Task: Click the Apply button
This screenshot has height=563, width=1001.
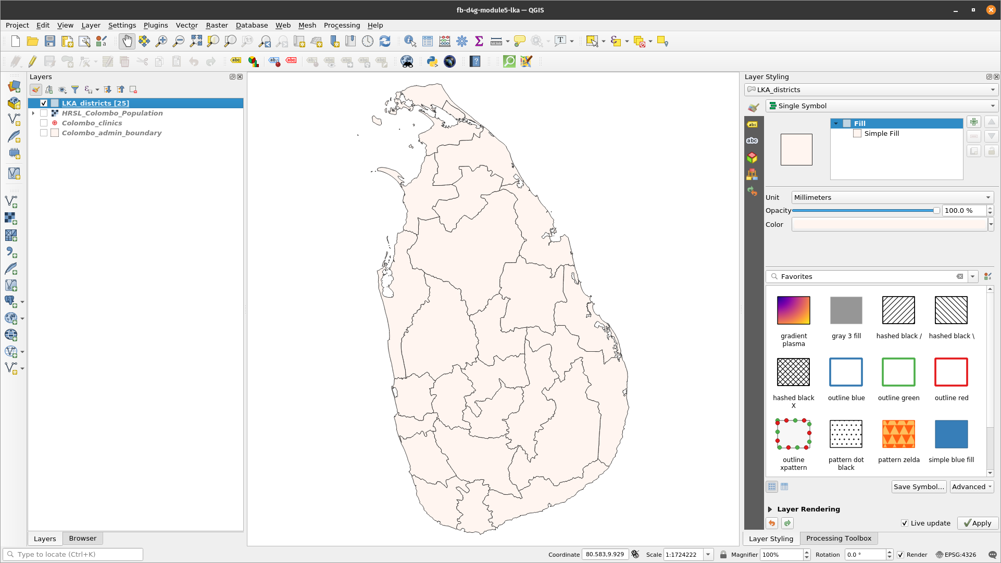Action: (978, 523)
